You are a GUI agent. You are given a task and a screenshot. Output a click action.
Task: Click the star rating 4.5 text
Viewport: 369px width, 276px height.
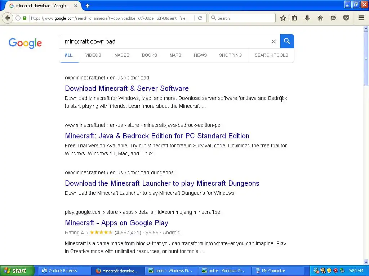point(76,233)
